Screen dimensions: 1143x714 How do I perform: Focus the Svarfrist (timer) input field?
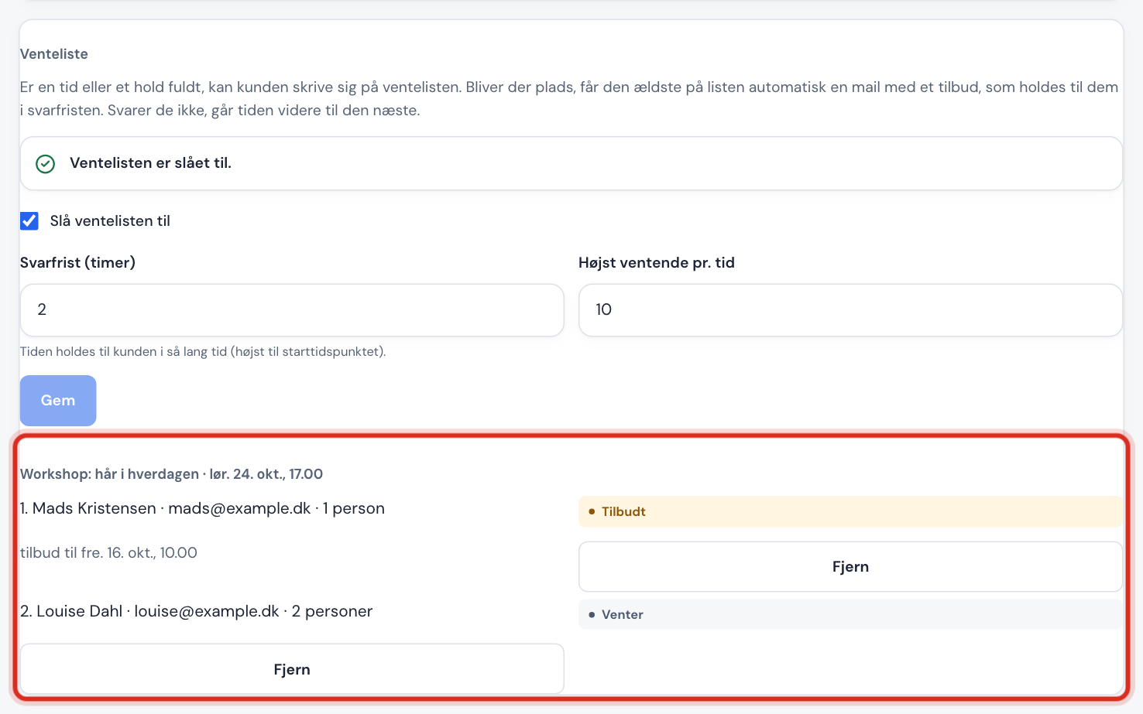pyautogui.click(x=292, y=310)
